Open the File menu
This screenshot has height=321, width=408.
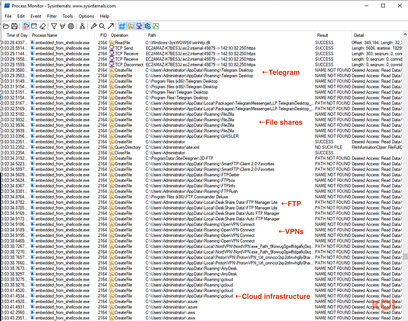coord(8,16)
